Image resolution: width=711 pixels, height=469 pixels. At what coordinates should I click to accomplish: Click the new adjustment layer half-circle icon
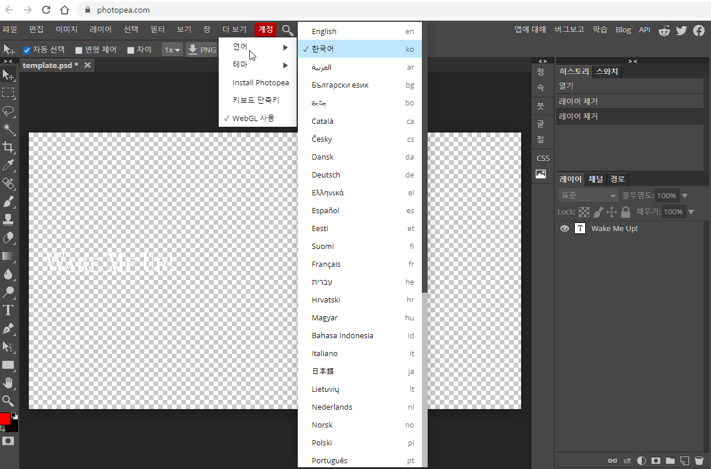pos(641,461)
